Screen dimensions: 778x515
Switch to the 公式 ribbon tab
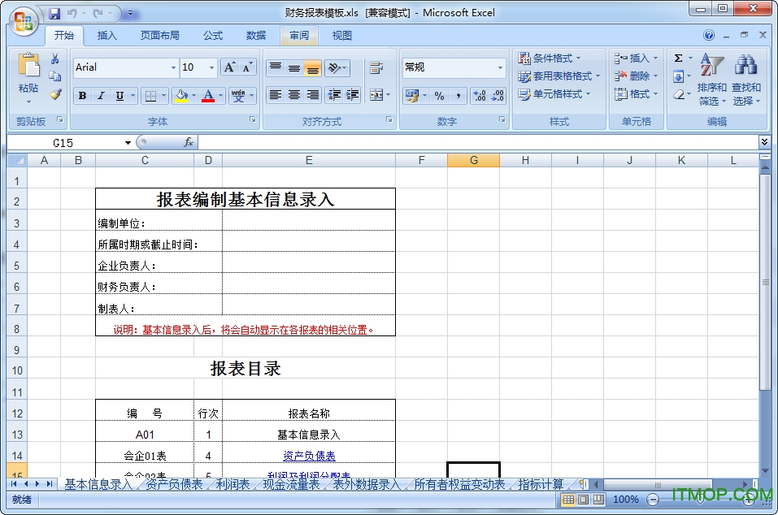[x=213, y=36]
